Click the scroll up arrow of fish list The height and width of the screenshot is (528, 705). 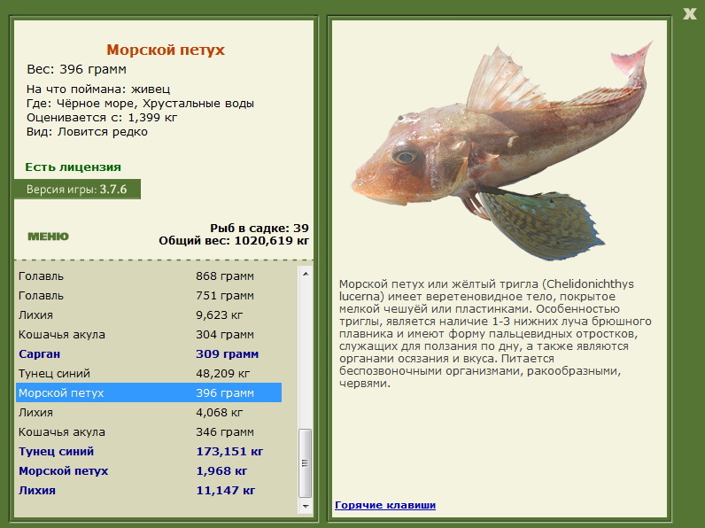click(x=306, y=274)
